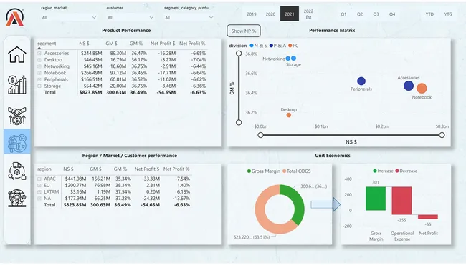The image size is (466, 265).
Task: Click the orange Notebook bubble
Action: pyautogui.click(x=422, y=89)
